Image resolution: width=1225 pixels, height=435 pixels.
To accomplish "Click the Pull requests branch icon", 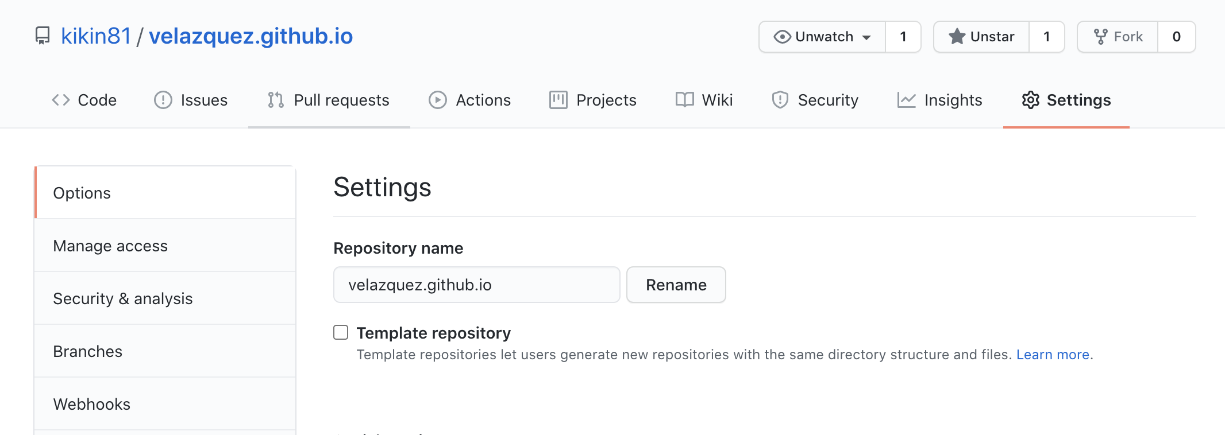I will (x=276, y=100).
